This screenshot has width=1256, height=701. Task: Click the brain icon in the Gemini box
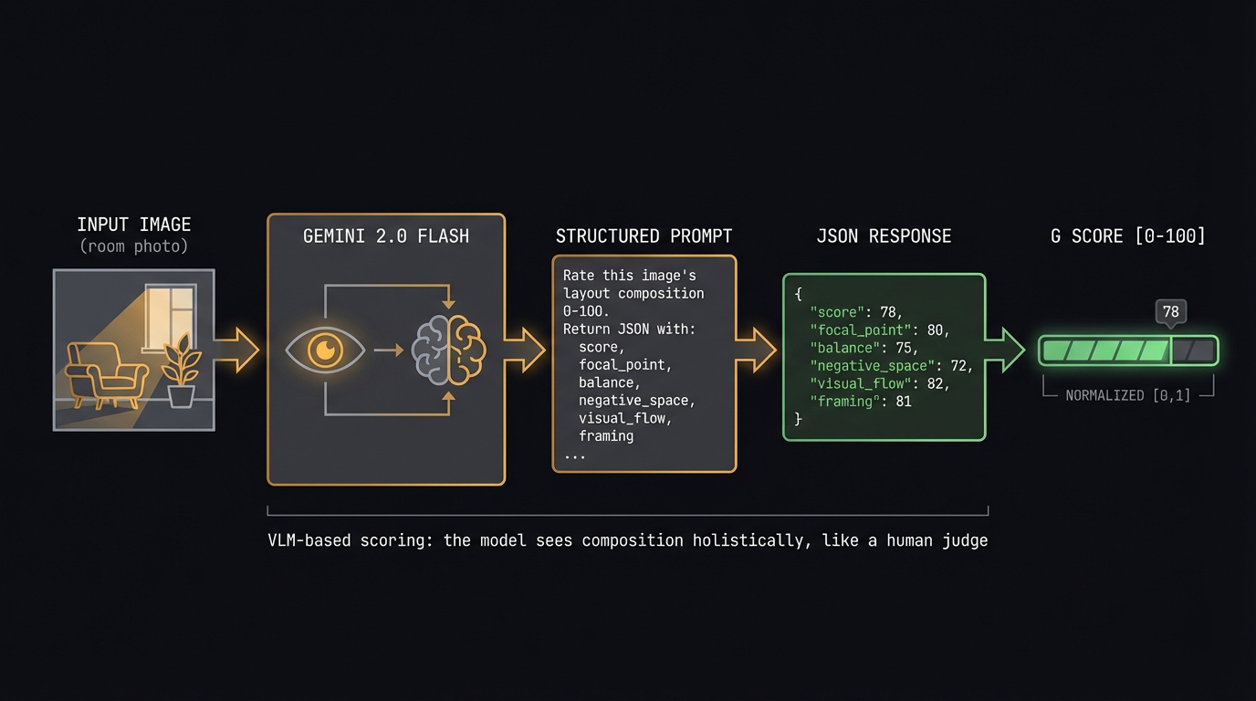(449, 350)
